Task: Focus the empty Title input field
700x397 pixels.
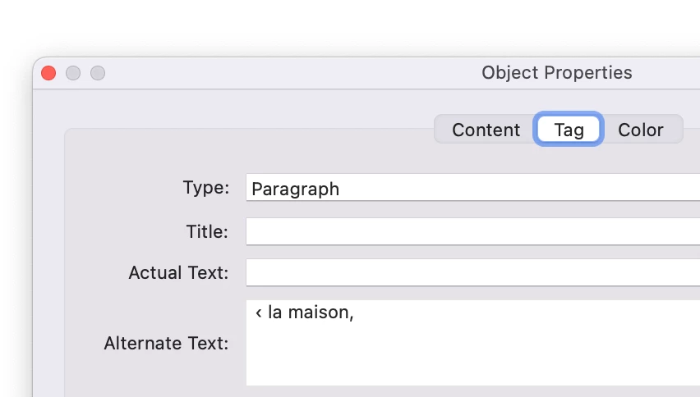Action: tap(472, 231)
